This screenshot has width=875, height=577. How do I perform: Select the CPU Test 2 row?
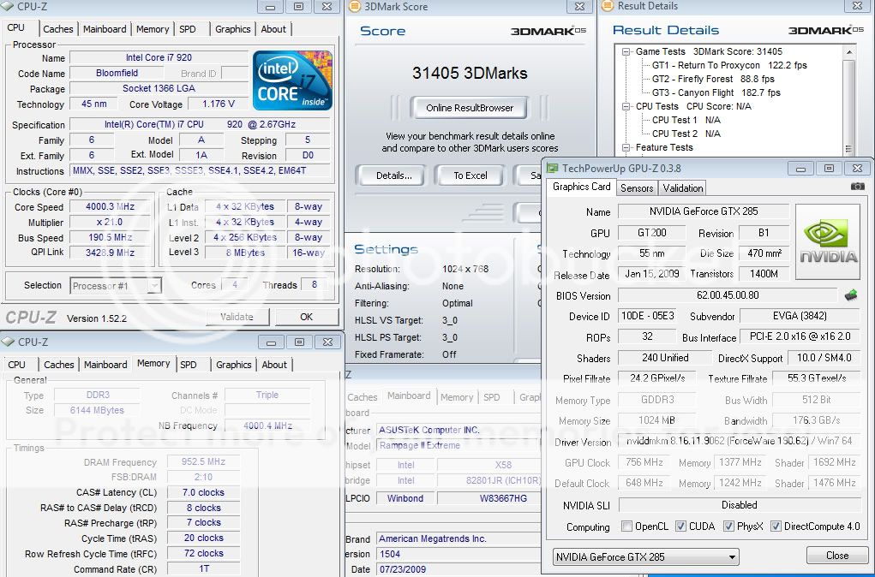[686, 134]
